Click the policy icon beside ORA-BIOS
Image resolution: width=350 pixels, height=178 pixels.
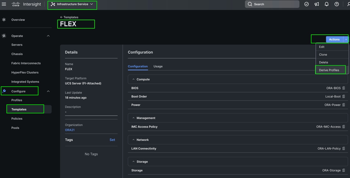click(x=344, y=88)
